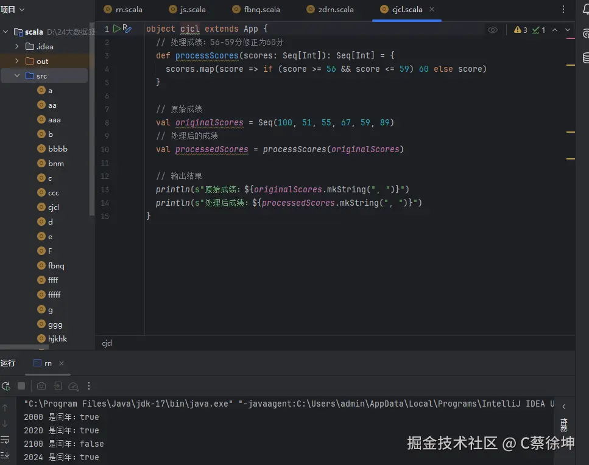Open the profiler gauge icon in run toolbar

pos(74,386)
